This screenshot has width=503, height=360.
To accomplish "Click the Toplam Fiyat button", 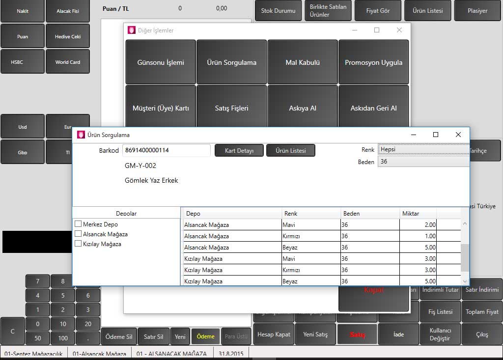I will [x=482, y=311].
